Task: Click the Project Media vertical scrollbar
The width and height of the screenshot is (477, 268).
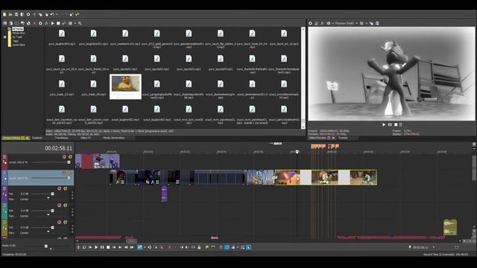Action: (x=303, y=77)
